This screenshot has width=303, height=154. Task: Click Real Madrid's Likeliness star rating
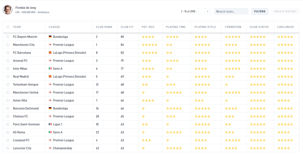coord(285,77)
